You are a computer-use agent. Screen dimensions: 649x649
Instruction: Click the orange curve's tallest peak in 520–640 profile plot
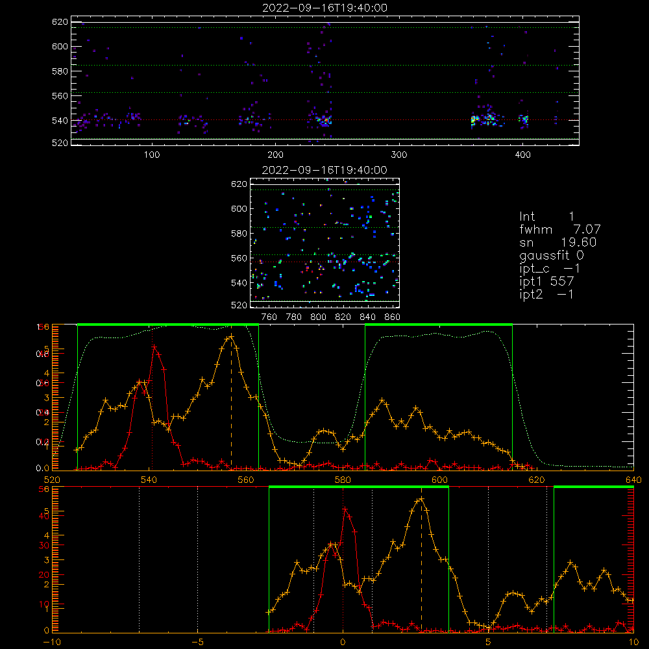pos(231,336)
